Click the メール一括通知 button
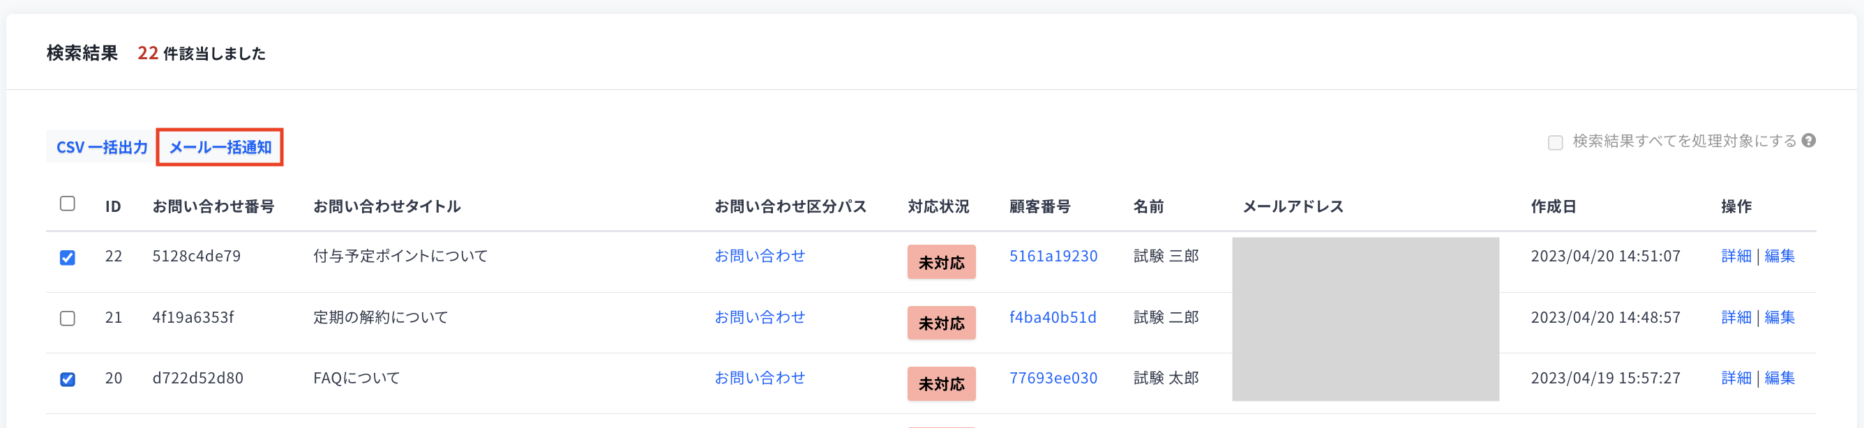 point(220,147)
